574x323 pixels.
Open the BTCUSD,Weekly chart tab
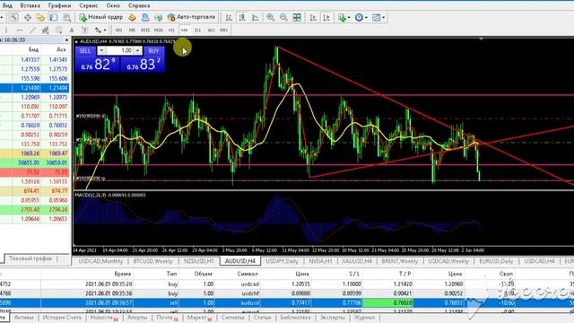[x=153, y=261]
